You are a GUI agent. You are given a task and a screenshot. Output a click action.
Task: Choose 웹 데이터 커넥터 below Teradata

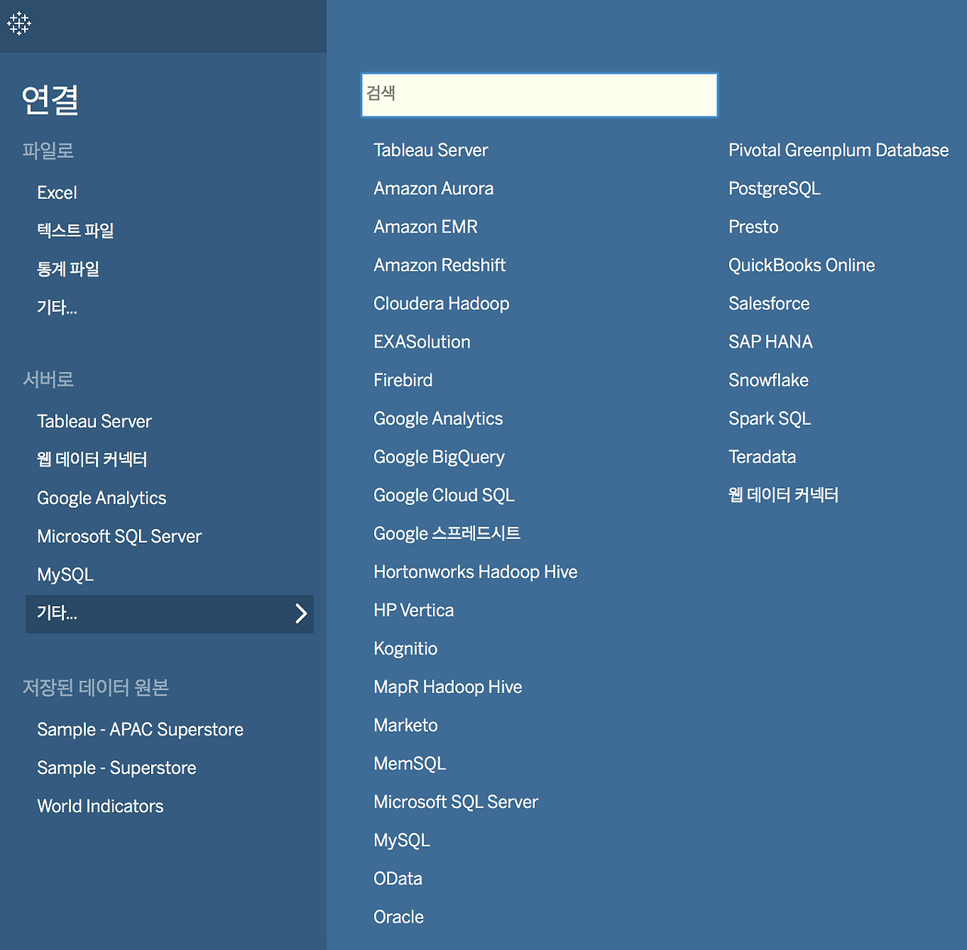[x=783, y=495]
